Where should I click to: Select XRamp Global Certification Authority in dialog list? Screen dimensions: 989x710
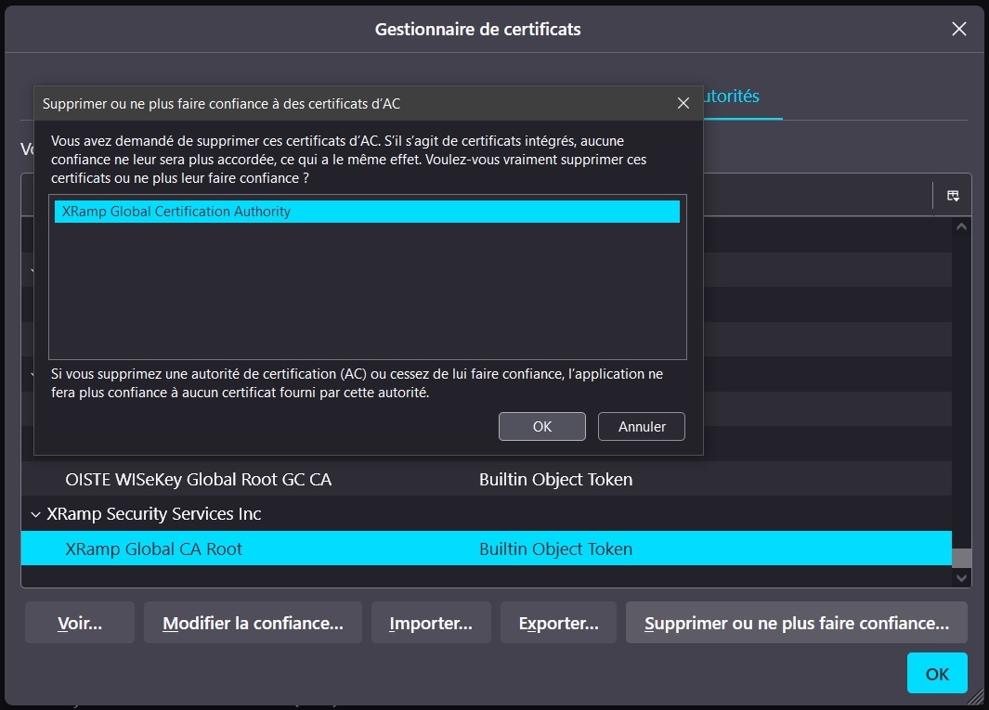(366, 212)
